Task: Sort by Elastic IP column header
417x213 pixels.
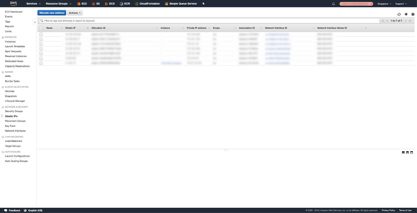Action: [x=77, y=28]
